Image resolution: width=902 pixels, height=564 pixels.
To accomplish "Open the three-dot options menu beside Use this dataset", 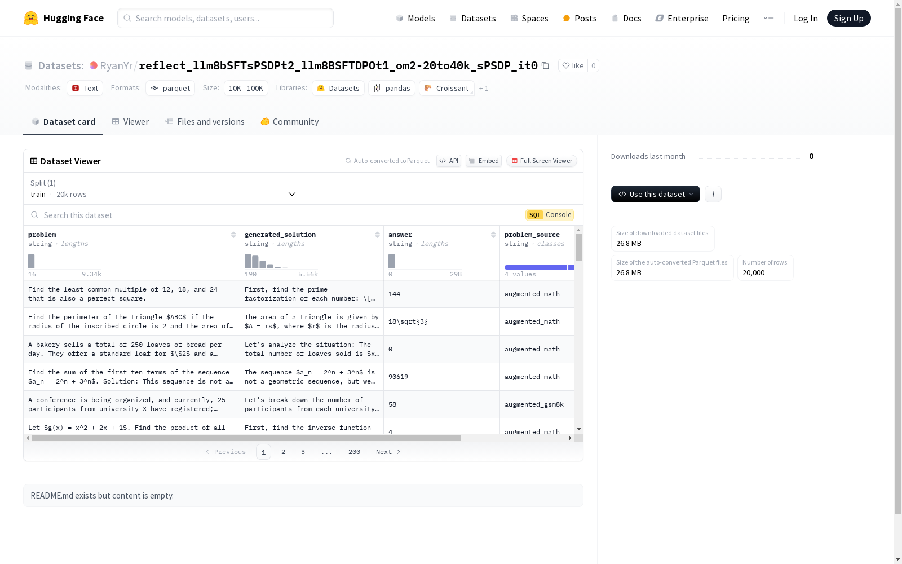I will click(x=713, y=194).
